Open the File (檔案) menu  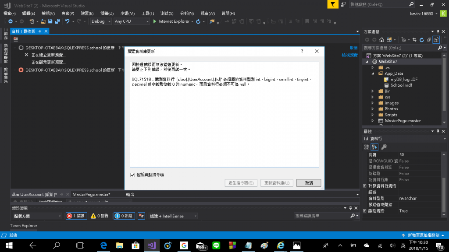coord(10,14)
